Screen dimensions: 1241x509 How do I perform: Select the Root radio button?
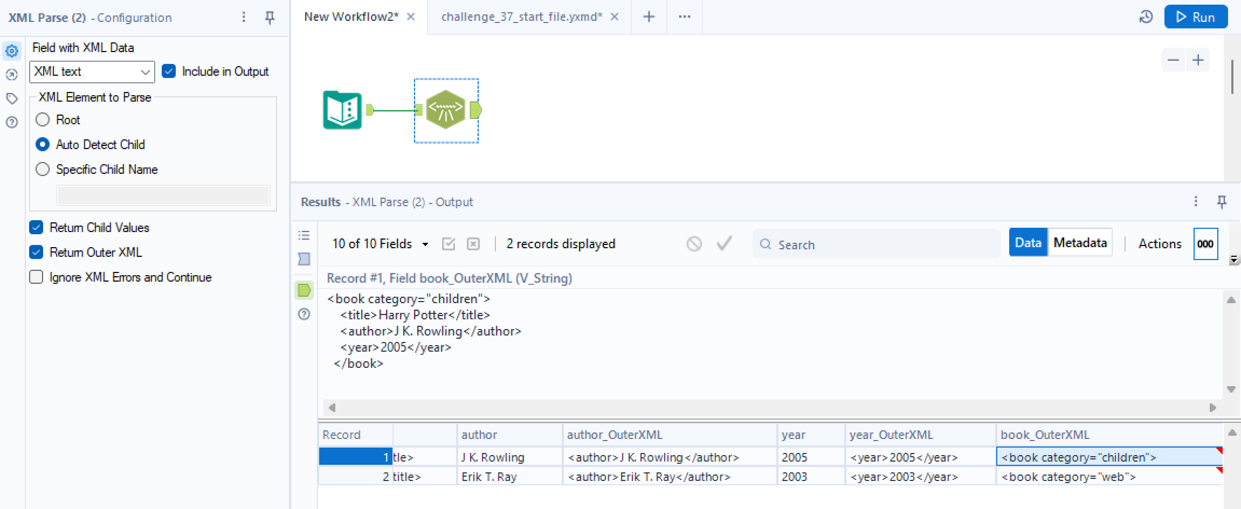(x=43, y=119)
